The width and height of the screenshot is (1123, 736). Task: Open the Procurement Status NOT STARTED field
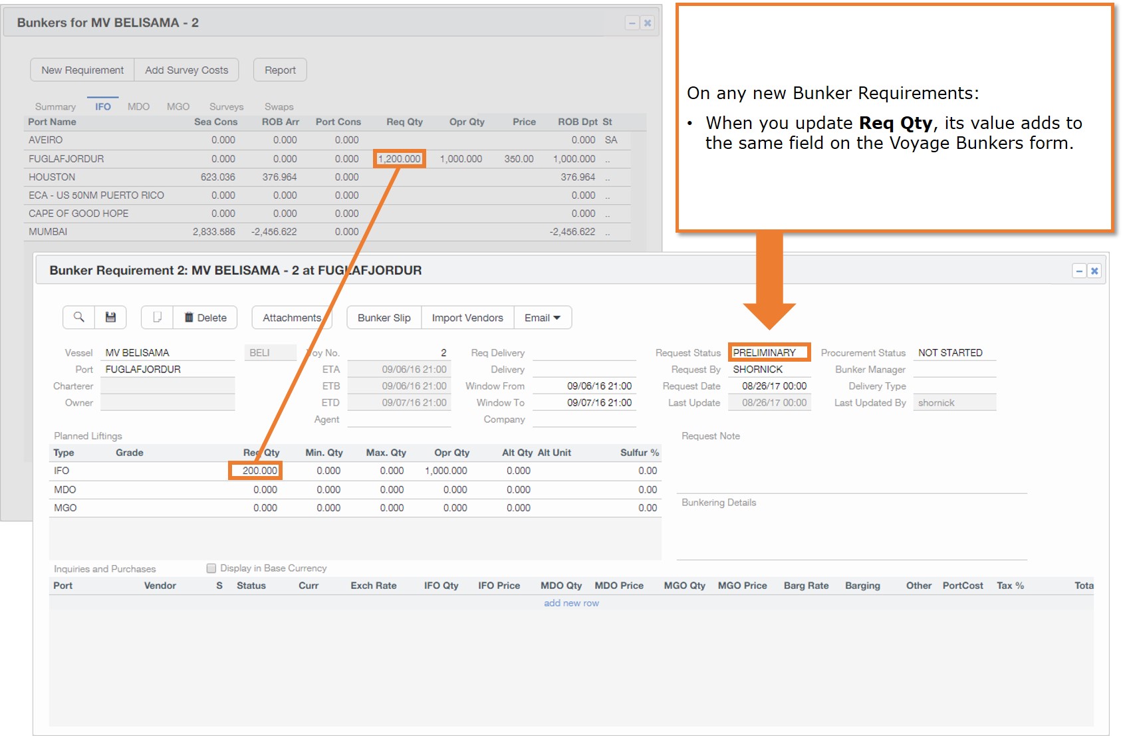953,353
